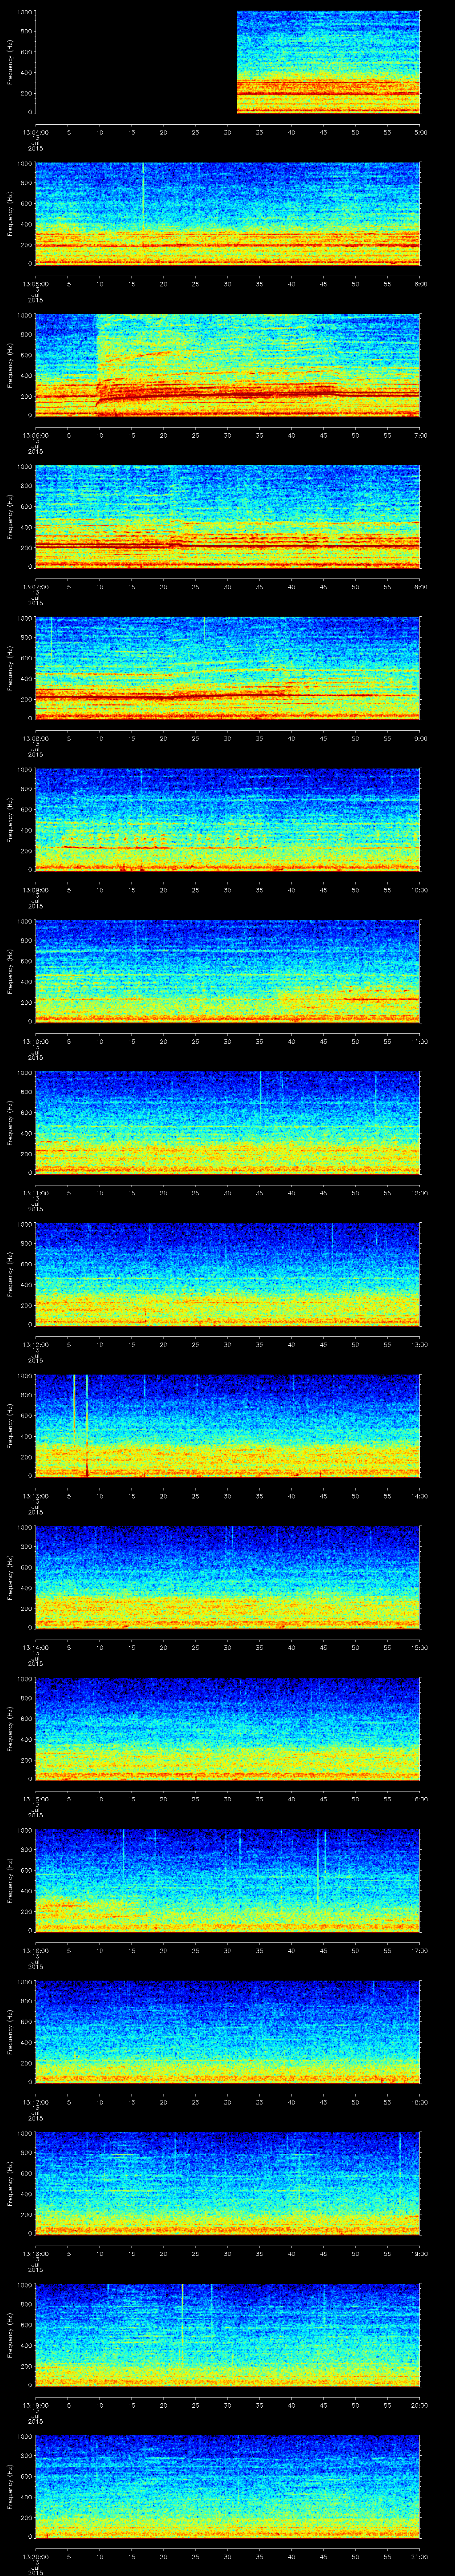
Task: Click the '13:07:00' start time label
Action: pos(35,587)
